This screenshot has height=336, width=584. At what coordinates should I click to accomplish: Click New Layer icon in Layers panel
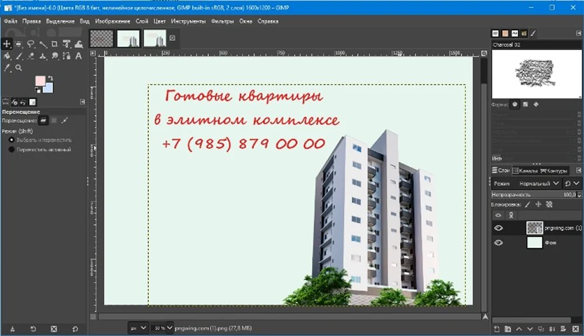(496, 329)
